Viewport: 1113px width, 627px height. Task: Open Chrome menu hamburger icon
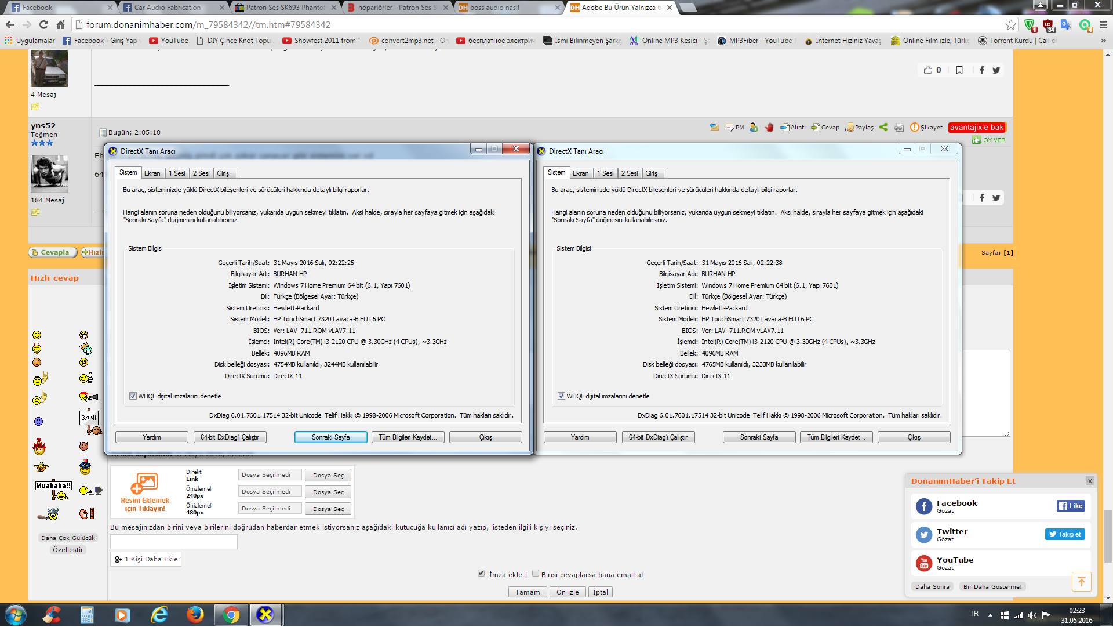(1103, 24)
